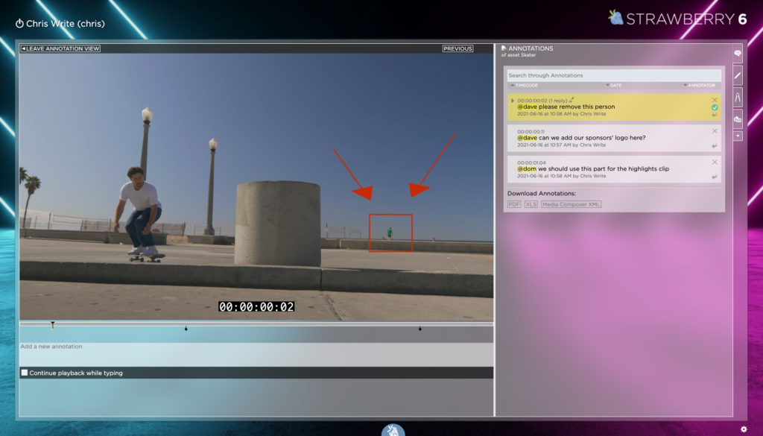Enable Continue playback while typing
The image size is (763, 436).
(x=26, y=371)
